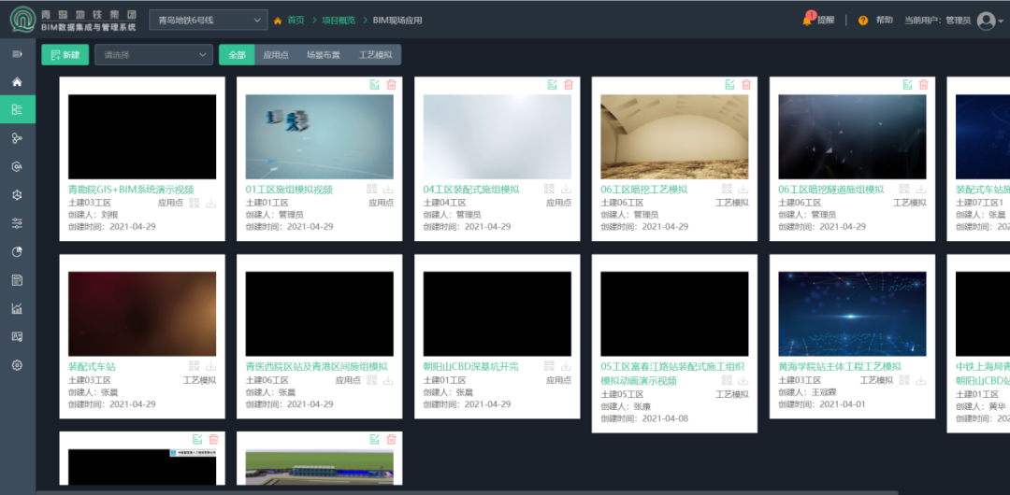This screenshot has height=495, width=1010.
Task: Open the gear settings icon in sidebar
Action: tap(18, 365)
